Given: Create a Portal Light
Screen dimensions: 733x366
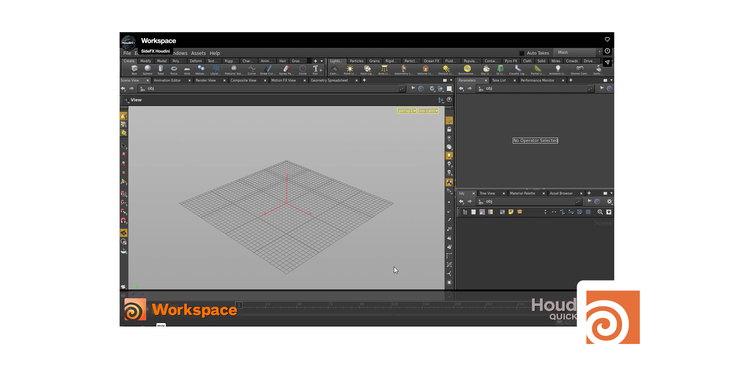Looking at the screenshot, I should [x=538, y=70].
